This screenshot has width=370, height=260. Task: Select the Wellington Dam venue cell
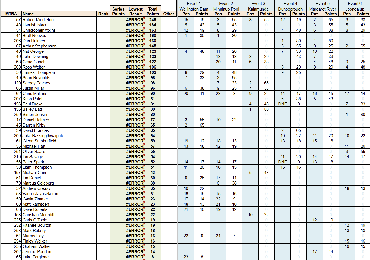(194, 9)
